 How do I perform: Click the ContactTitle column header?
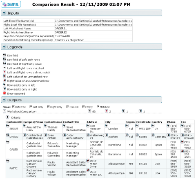point(71,122)
